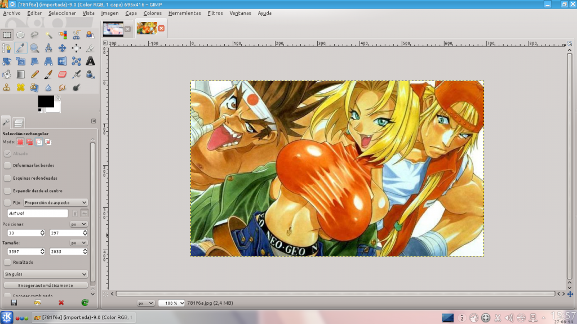Select the Perspective tool
The width and height of the screenshot is (577, 324).
(48, 61)
